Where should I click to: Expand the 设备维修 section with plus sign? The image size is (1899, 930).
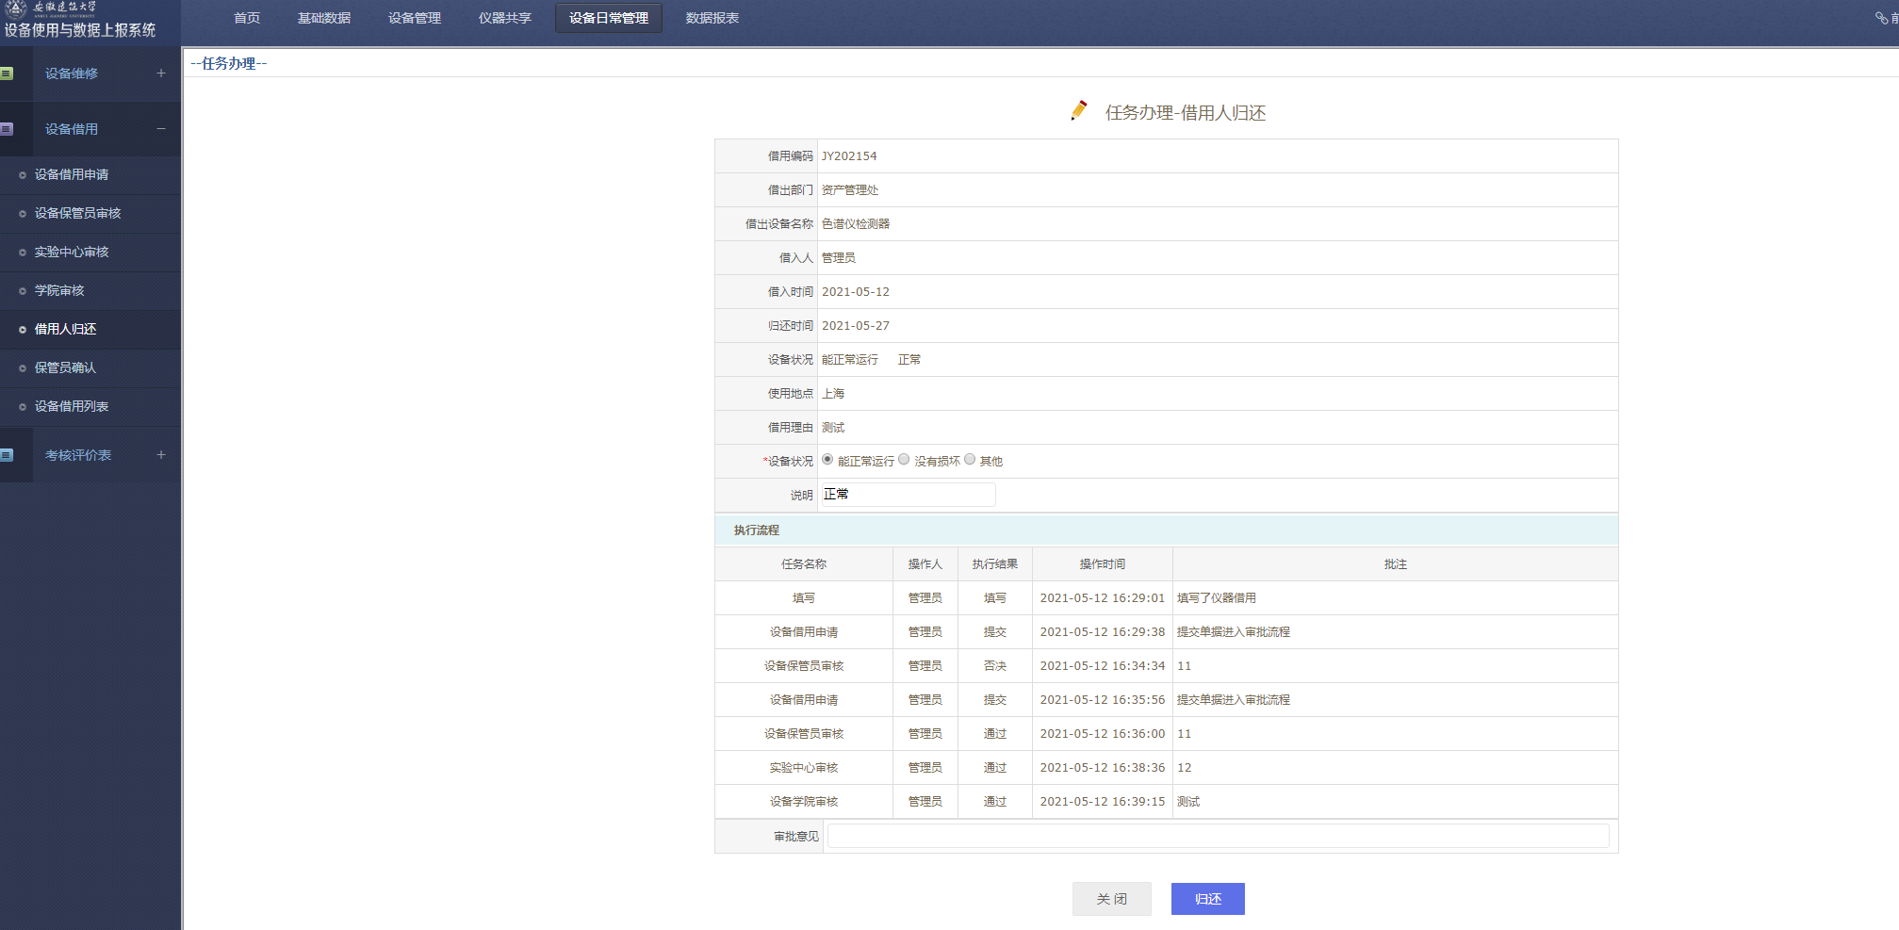[x=161, y=73]
